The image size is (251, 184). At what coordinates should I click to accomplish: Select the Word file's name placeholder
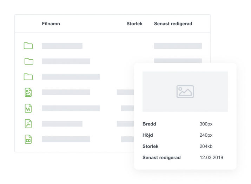(x=71, y=108)
